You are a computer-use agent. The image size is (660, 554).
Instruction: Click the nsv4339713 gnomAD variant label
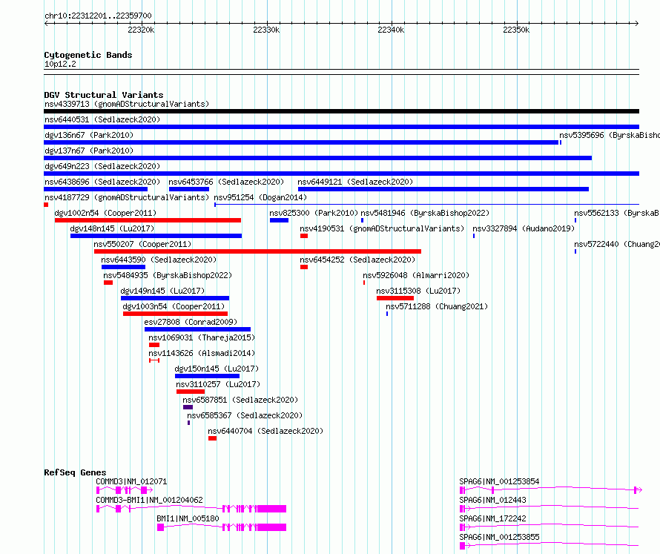click(127, 104)
